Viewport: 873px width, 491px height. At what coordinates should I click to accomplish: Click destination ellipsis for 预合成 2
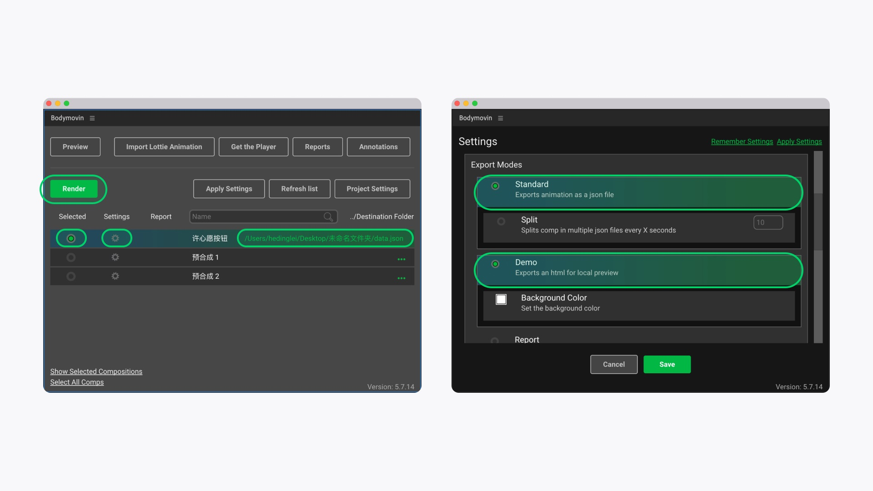[401, 278]
